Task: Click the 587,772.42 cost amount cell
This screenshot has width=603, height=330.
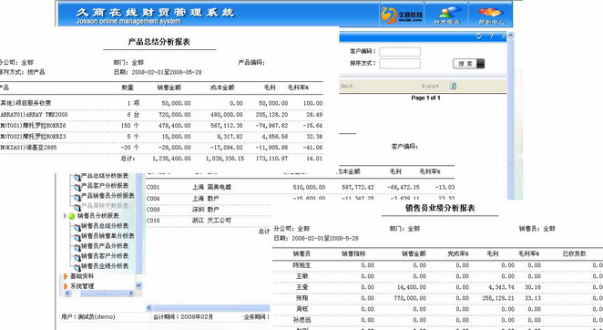Action: [x=358, y=188]
